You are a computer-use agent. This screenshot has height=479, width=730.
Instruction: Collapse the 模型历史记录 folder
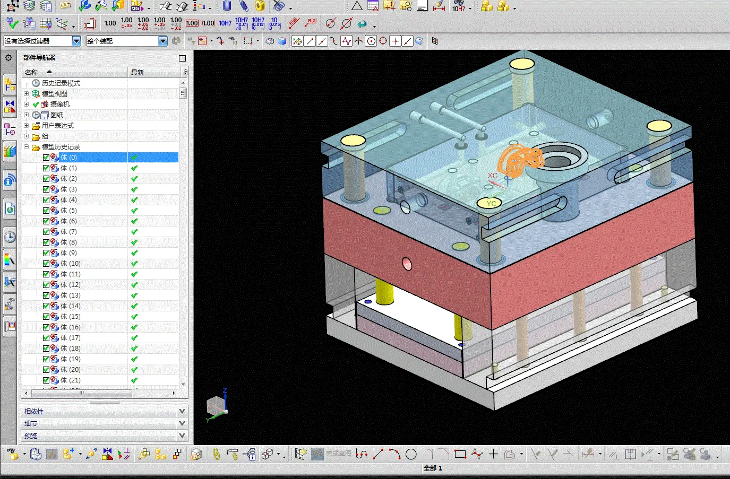[x=26, y=147]
